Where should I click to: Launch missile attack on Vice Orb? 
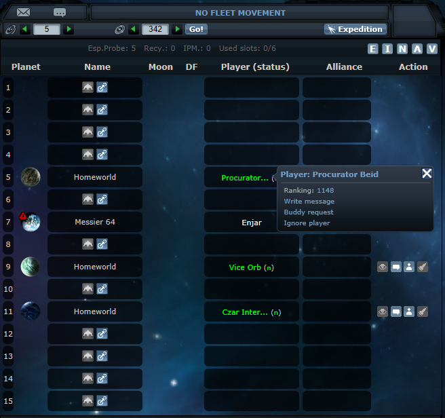(423, 267)
